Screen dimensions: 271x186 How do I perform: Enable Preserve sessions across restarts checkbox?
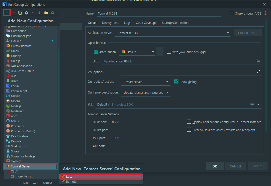[189, 130]
